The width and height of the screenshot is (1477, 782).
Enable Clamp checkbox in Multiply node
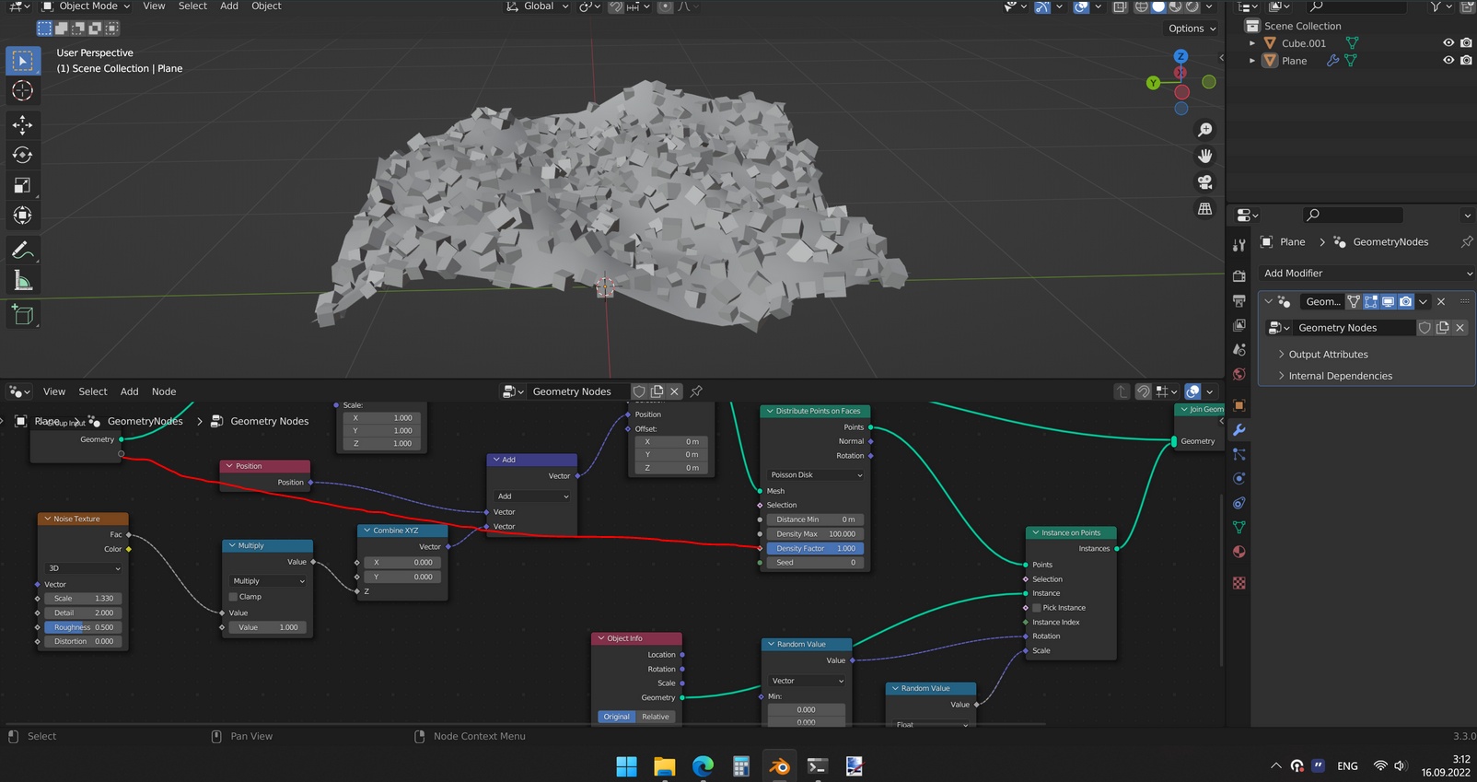click(x=234, y=597)
